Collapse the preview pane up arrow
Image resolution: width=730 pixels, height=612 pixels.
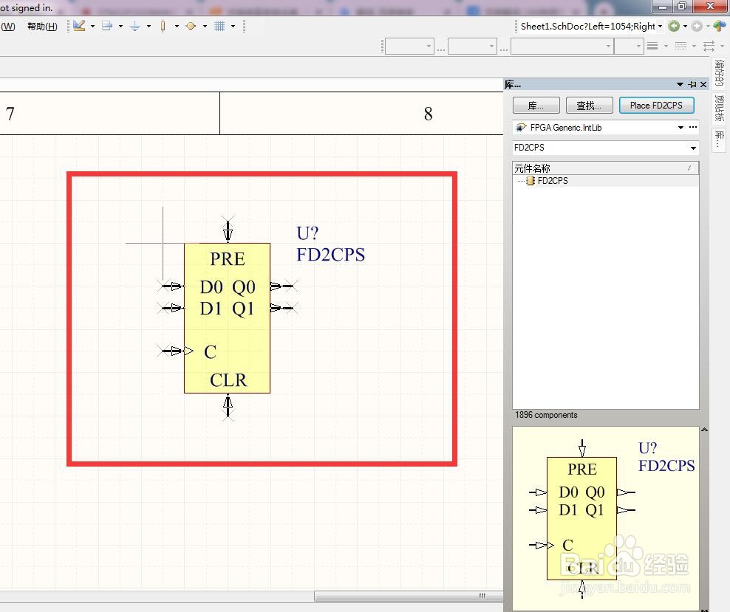[704, 430]
